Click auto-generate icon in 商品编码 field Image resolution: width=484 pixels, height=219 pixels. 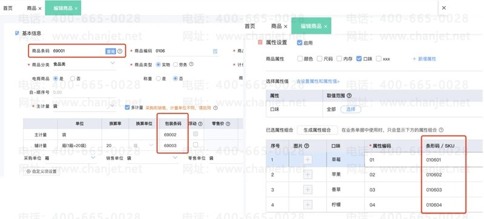tap(215, 51)
